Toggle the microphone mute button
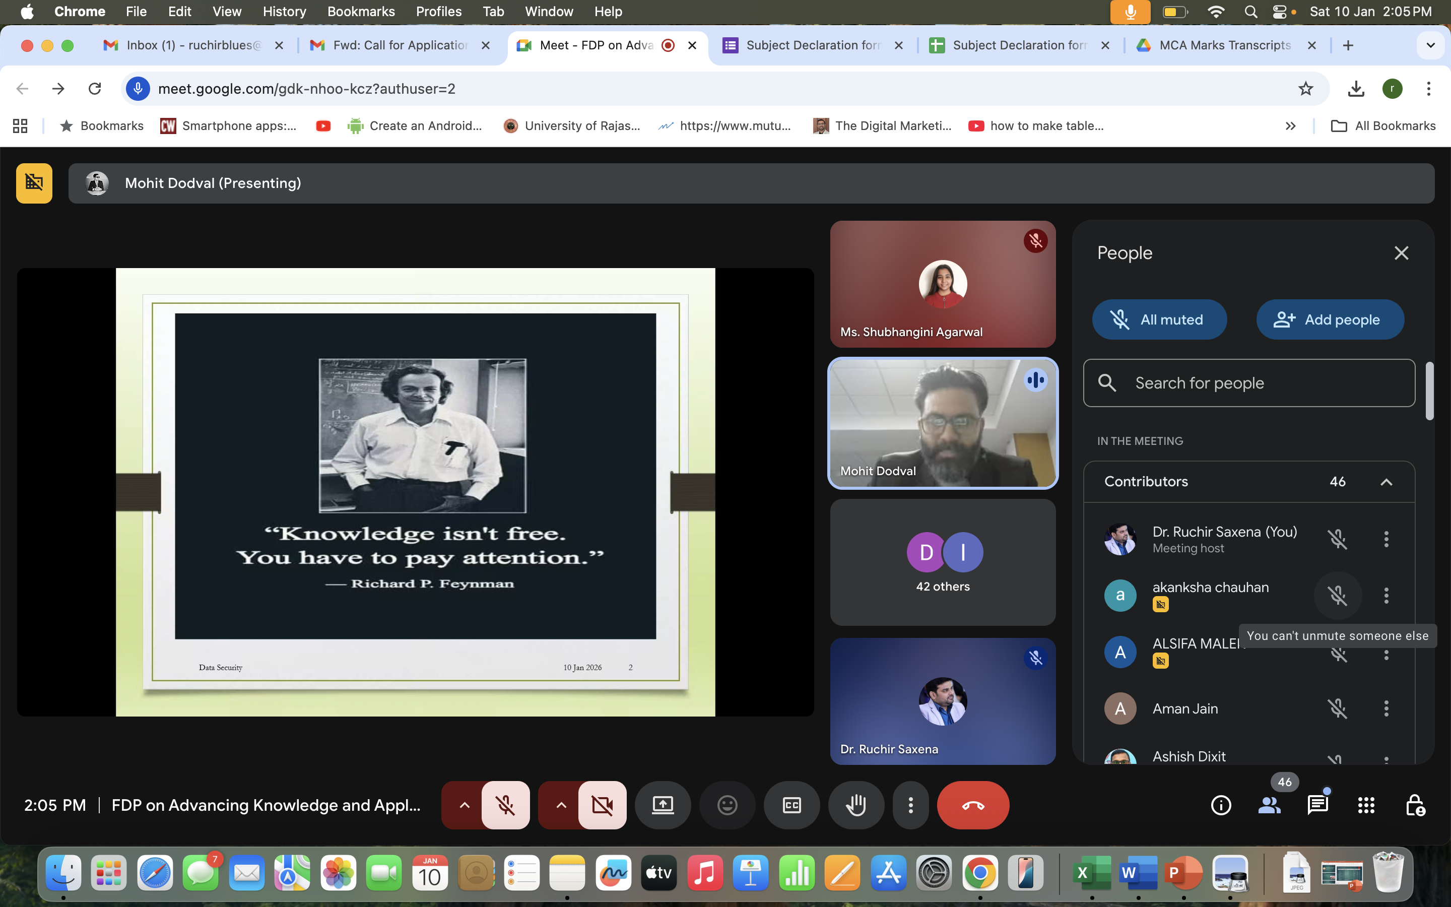Image resolution: width=1451 pixels, height=907 pixels. (505, 805)
